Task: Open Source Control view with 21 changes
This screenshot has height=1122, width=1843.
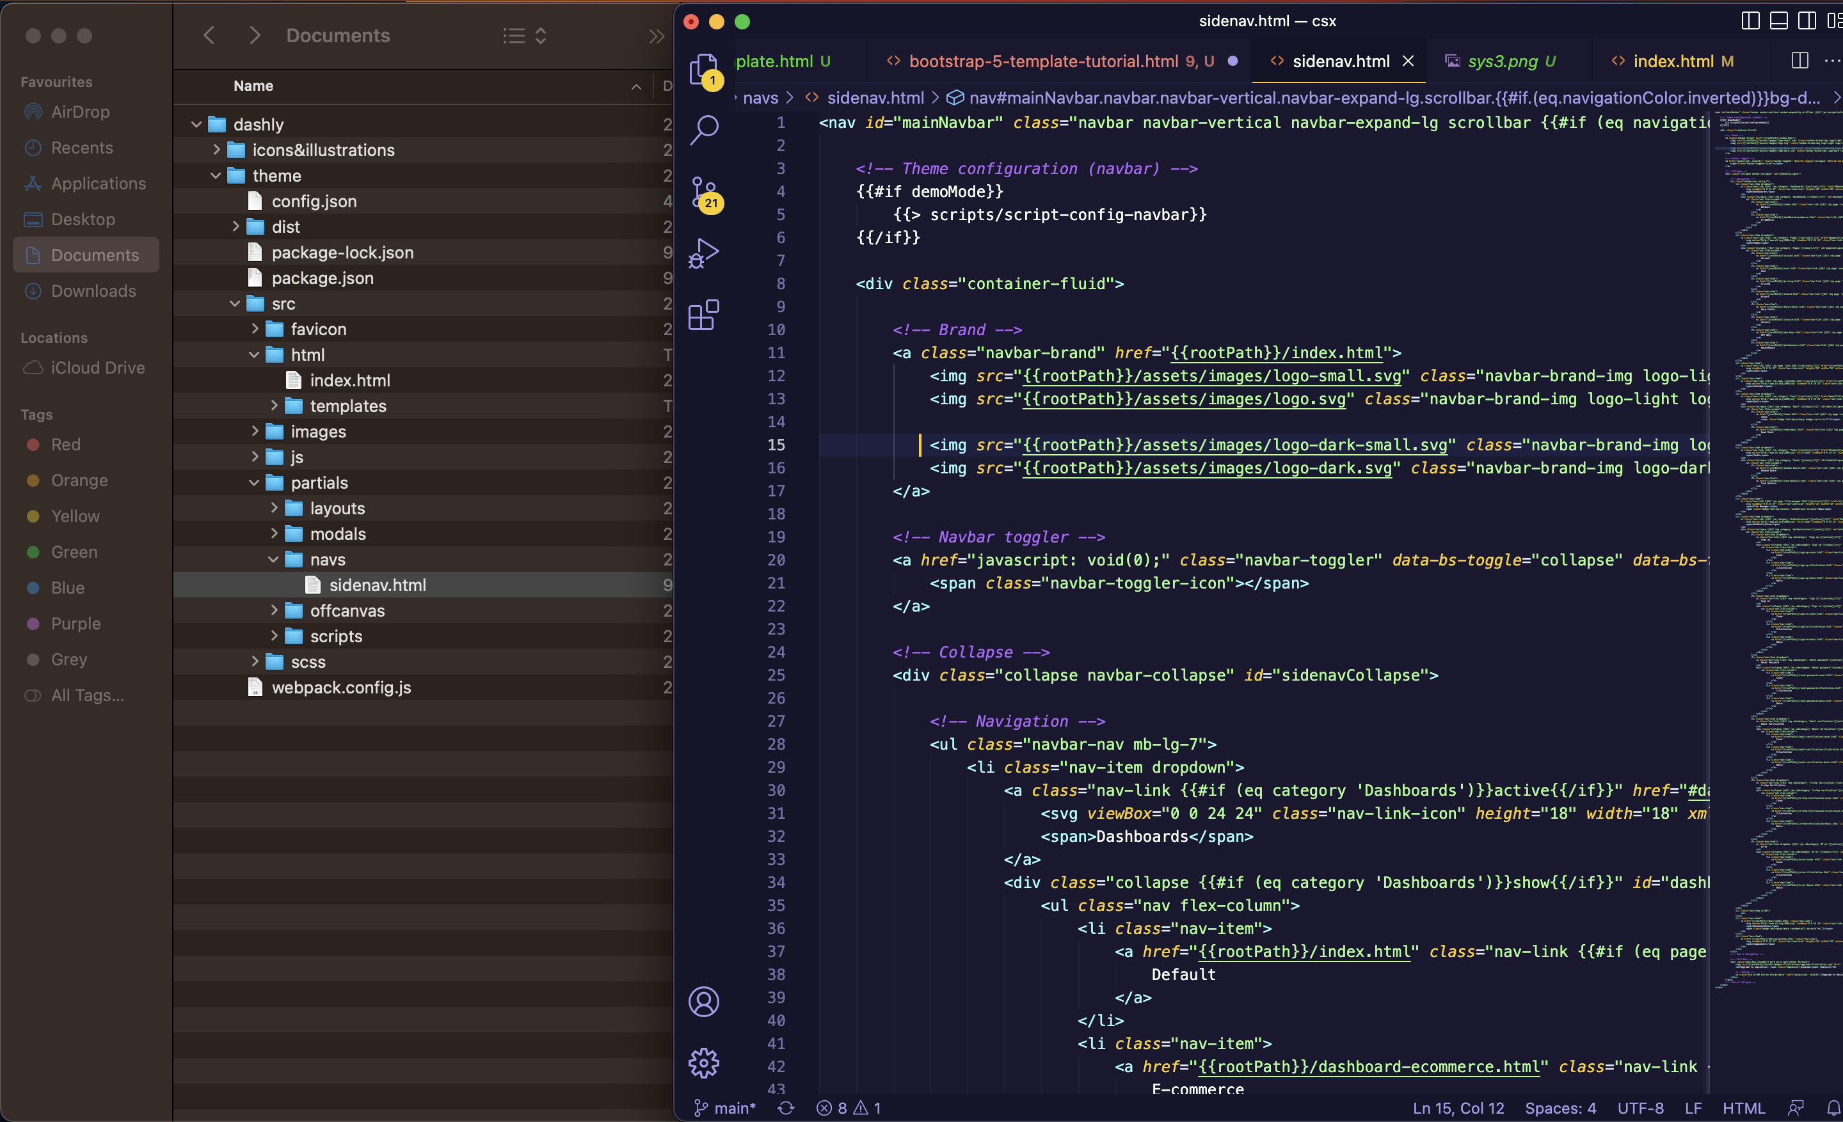Action: (x=704, y=193)
